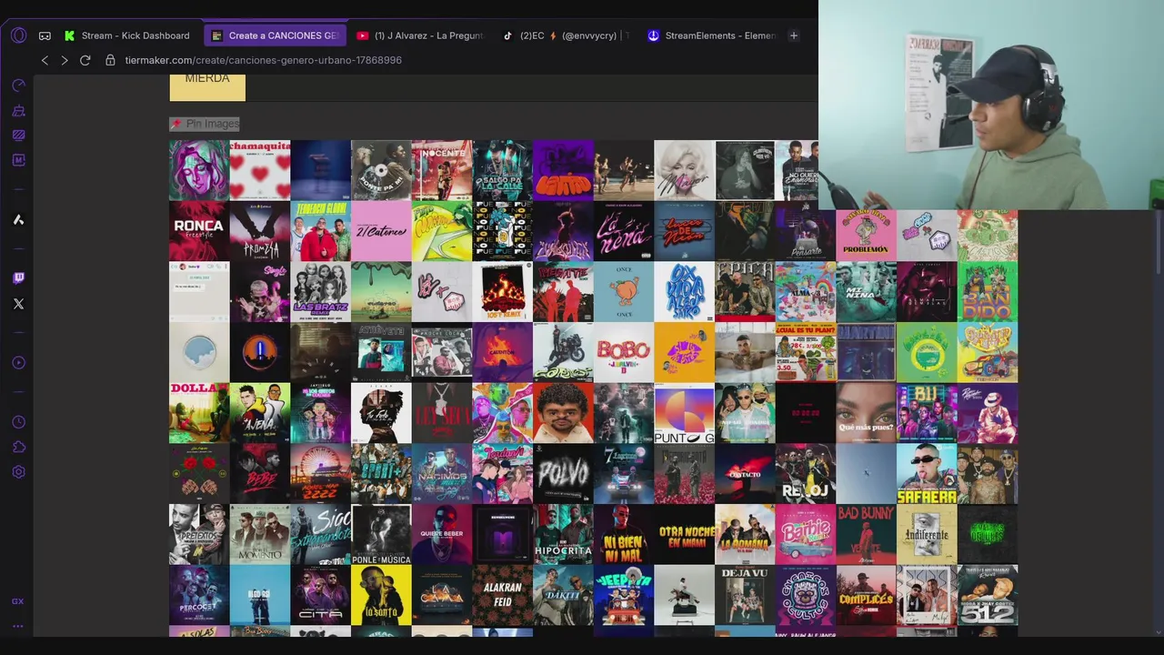Screen dimensions: 1164x655
Task: Reload the TierMaker page
Action: click(x=85, y=60)
